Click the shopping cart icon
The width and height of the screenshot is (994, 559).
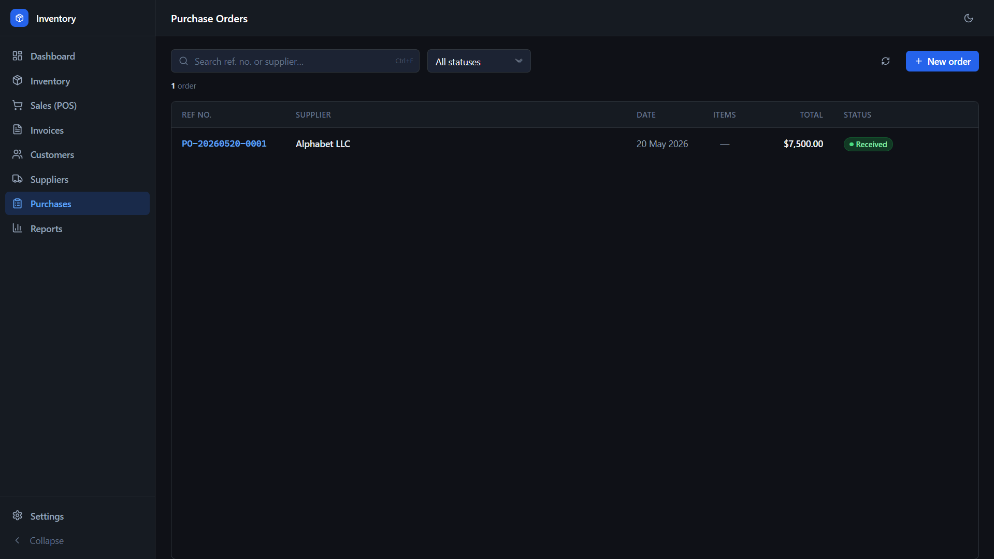point(18,105)
